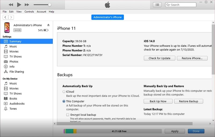The height and width of the screenshot is (137, 215).
Task: Click the vertical scrollbar up arrow
Action: point(213,23)
